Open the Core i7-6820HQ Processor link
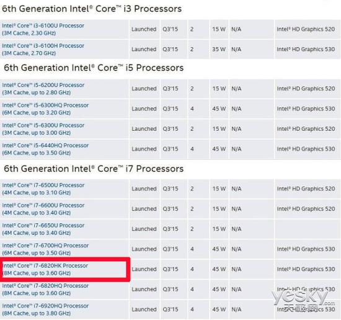This screenshot has height=320, width=341. [45, 290]
